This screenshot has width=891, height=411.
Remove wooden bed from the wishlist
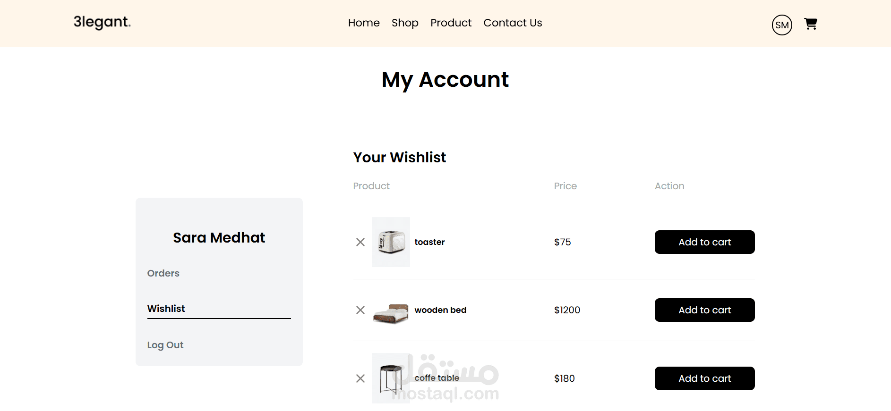(x=360, y=310)
